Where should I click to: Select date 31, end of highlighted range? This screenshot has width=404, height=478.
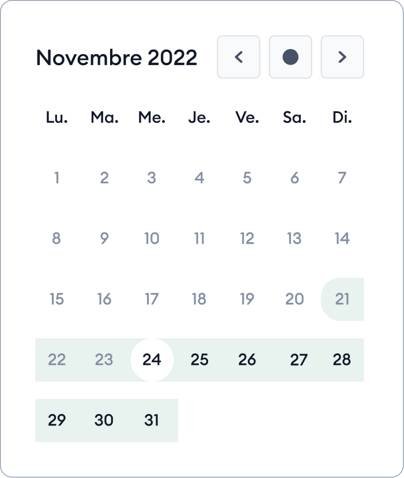[x=152, y=420]
